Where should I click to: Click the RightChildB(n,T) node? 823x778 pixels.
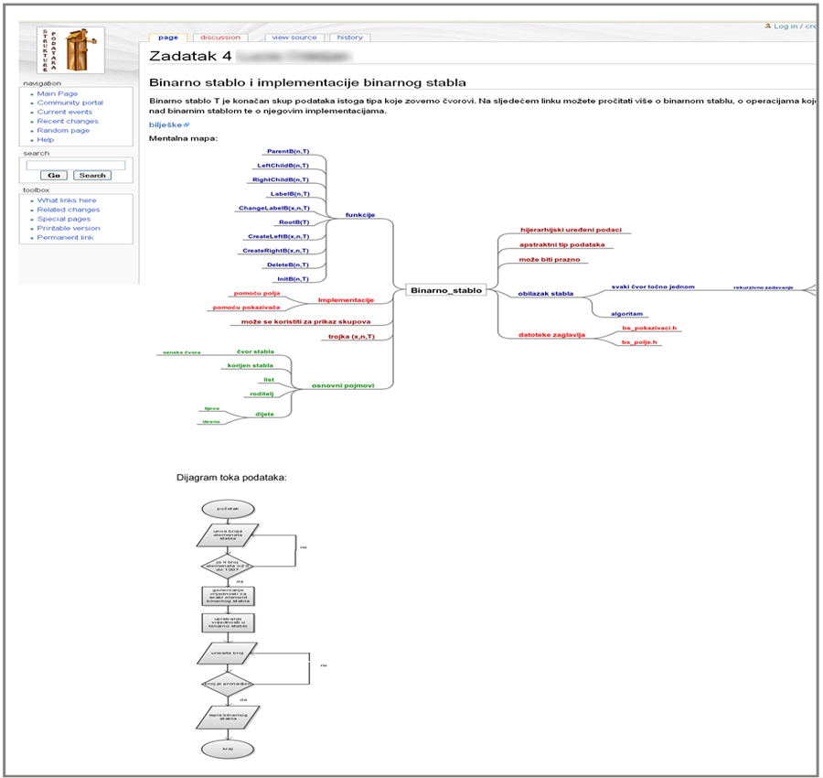(281, 179)
